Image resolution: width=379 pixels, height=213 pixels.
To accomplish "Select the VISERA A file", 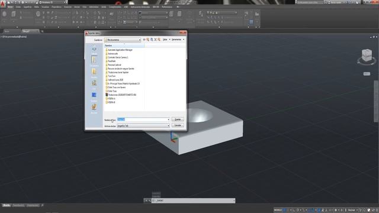I will click(x=110, y=99).
